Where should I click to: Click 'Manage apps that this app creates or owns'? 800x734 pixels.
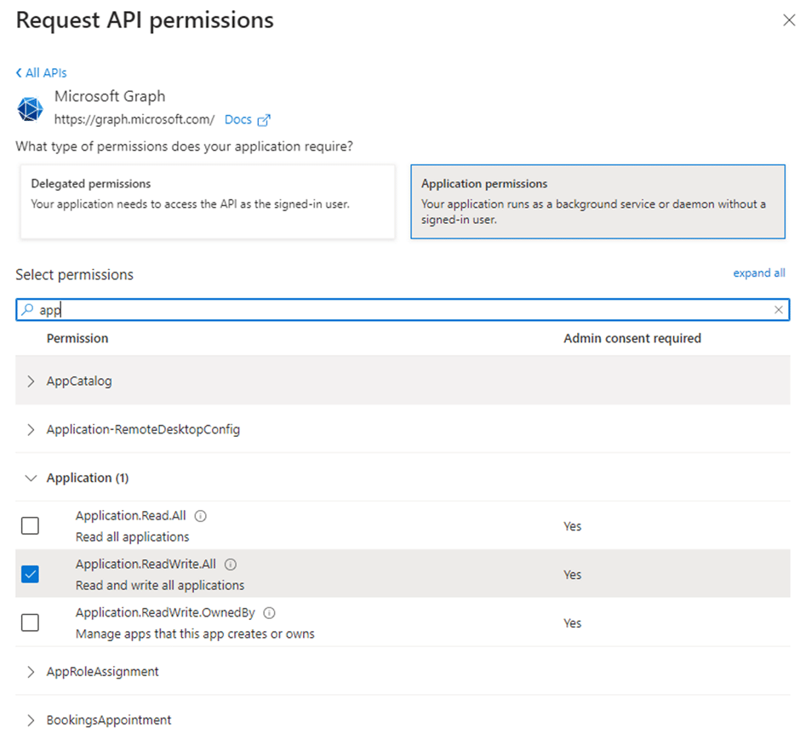click(x=196, y=634)
